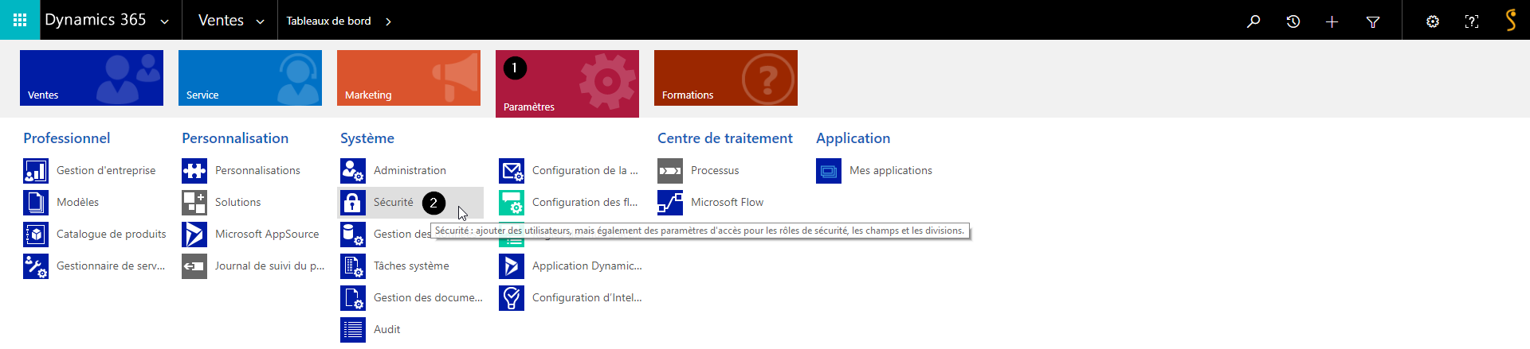Open the Administration link
This screenshot has height=349, width=1530.
pyautogui.click(x=410, y=171)
